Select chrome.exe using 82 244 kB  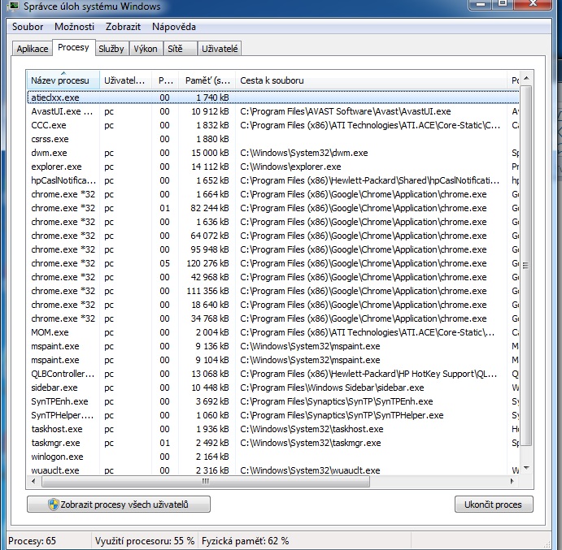click(x=273, y=208)
